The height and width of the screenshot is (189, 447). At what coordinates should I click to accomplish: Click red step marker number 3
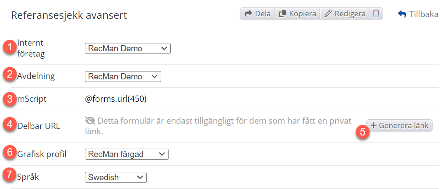coord(10,98)
